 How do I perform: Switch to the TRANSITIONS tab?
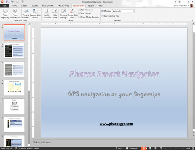(x=48, y=6)
